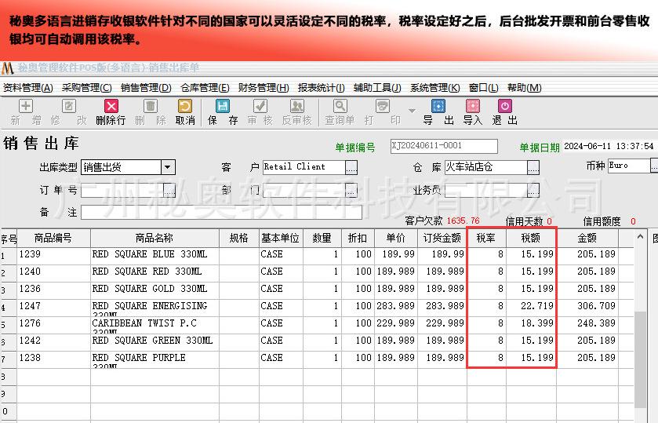
Task: Click the 打印 print icon
Action: (382, 106)
